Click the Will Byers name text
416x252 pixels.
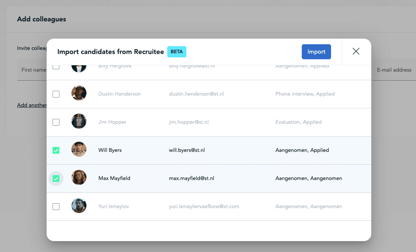tap(110, 150)
